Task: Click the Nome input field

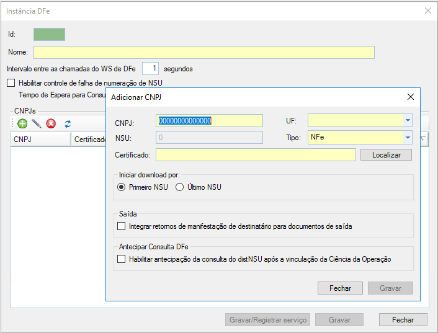Action: point(204,52)
